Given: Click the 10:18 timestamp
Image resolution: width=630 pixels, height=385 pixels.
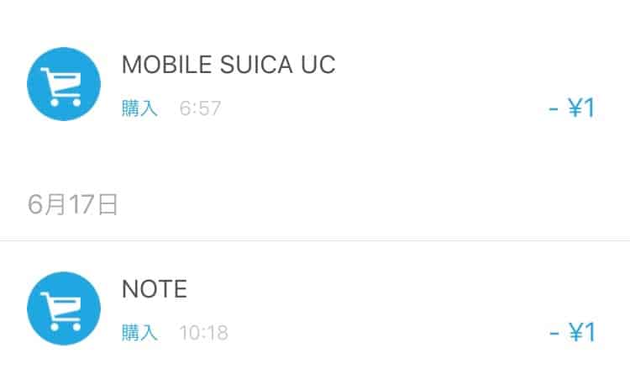Looking at the screenshot, I should 204,333.
